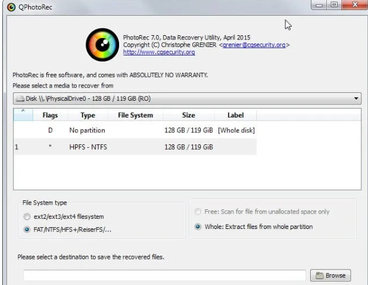Image resolution: width=368 pixels, height=285 pixels.
Task: Click the destination path input field
Action: pos(164,275)
